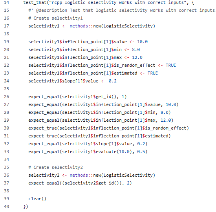Click line number 40
This screenshot has width=216, height=212.
pos(6,207)
